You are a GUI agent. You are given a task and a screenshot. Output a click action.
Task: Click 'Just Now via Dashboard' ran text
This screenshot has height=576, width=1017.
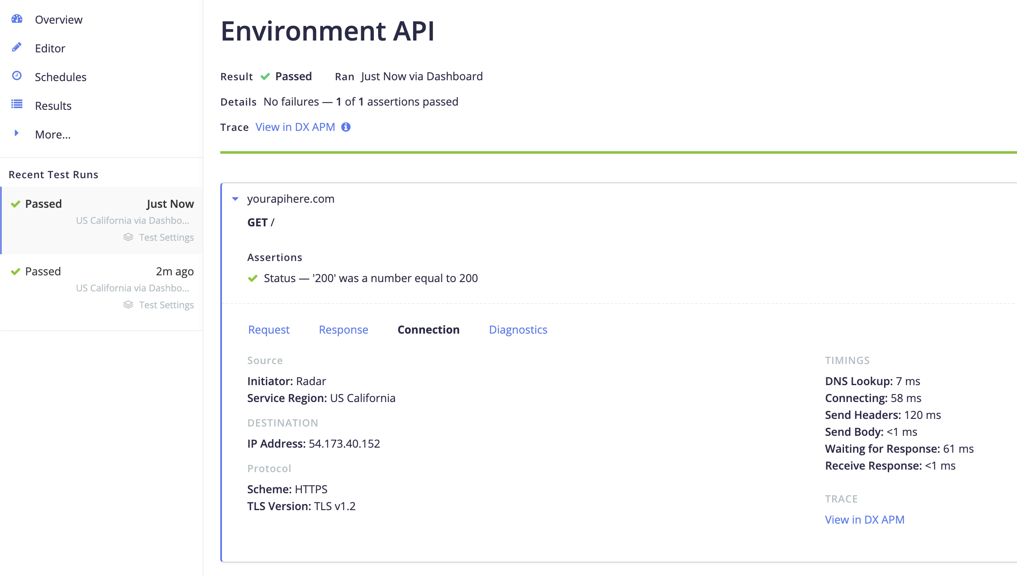422,76
